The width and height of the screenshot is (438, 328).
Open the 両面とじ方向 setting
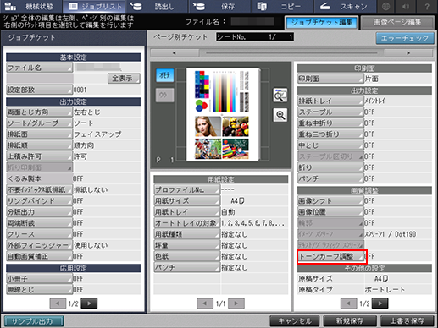tap(39, 112)
